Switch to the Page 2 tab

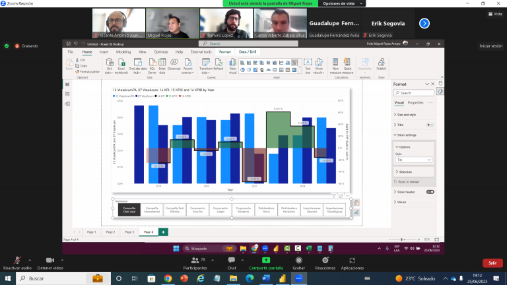coord(110,232)
